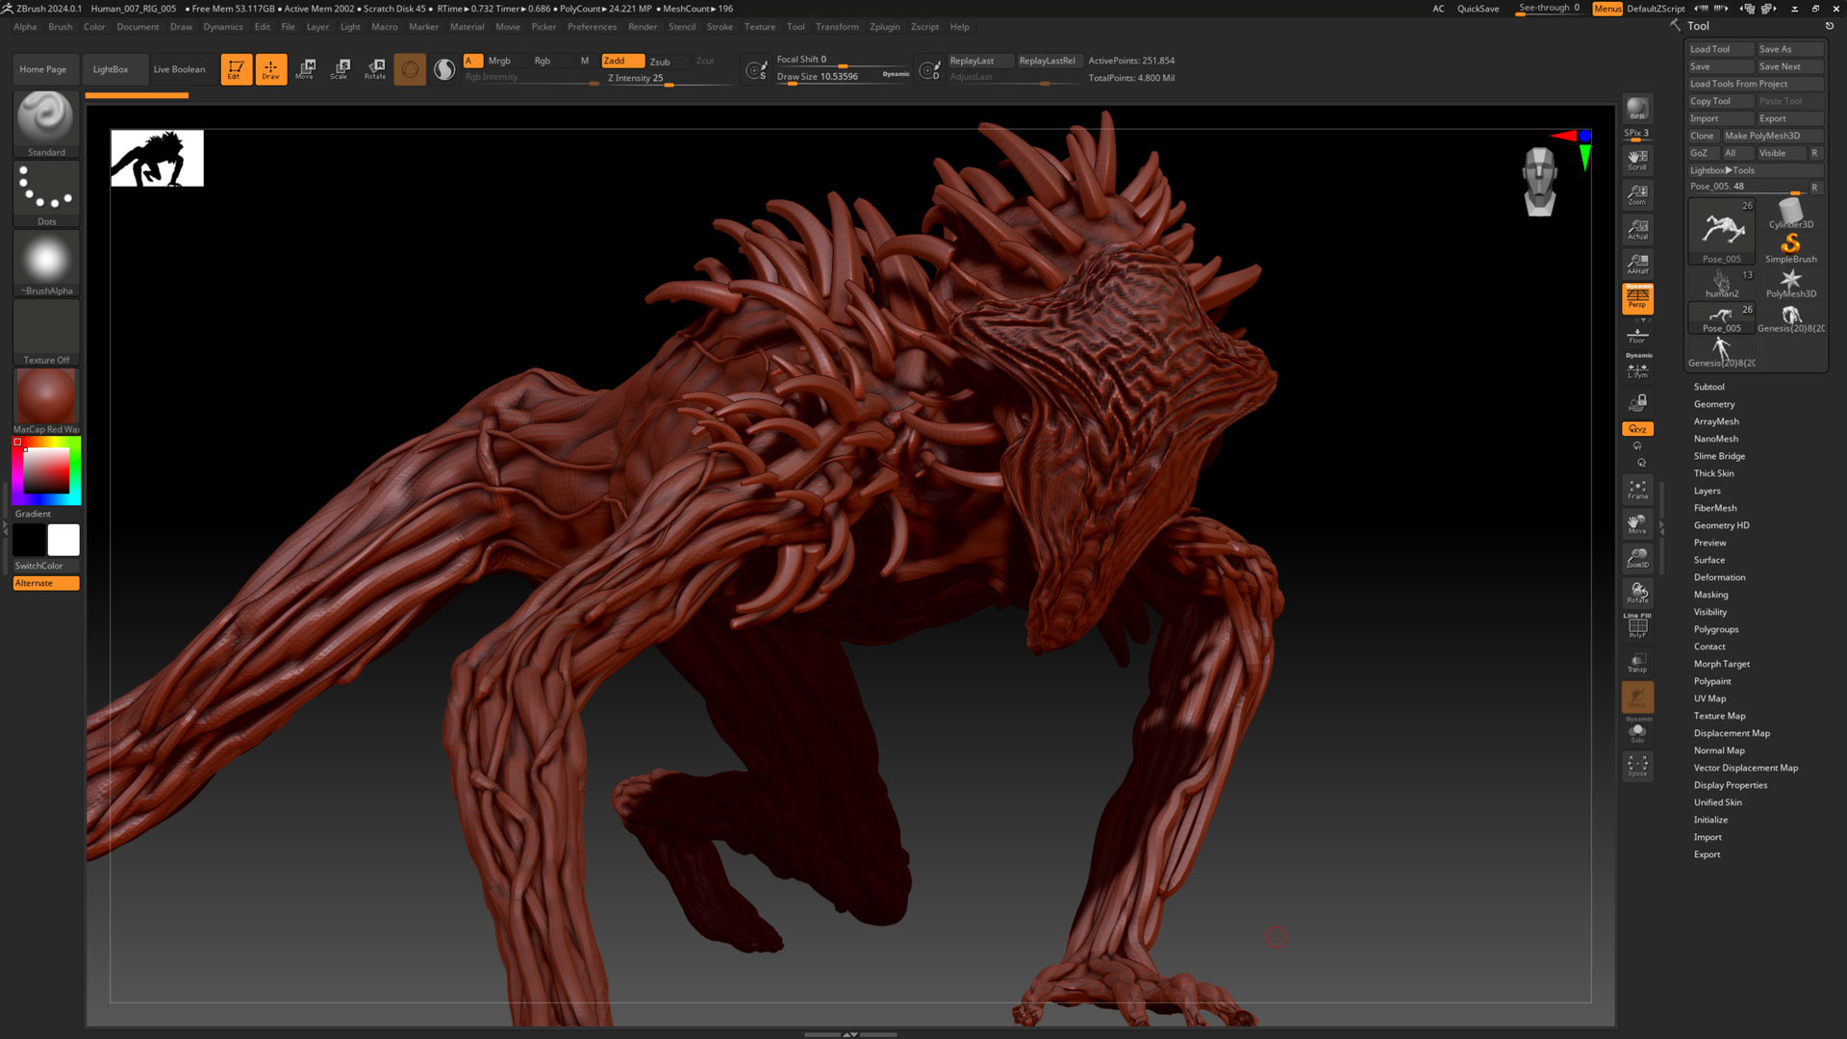Select the Scale tool in top shelf

pyautogui.click(x=341, y=68)
